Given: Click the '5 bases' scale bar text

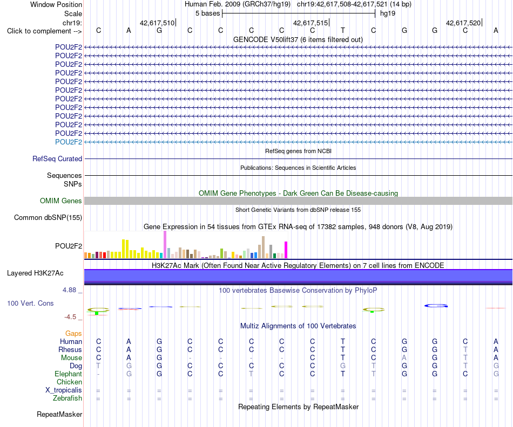Looking at the screenshot, I should point(208,13).
